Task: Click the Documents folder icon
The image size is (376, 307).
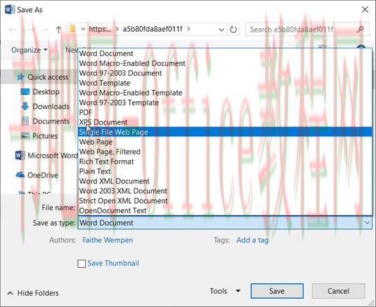Action: (x=25, y=121)
